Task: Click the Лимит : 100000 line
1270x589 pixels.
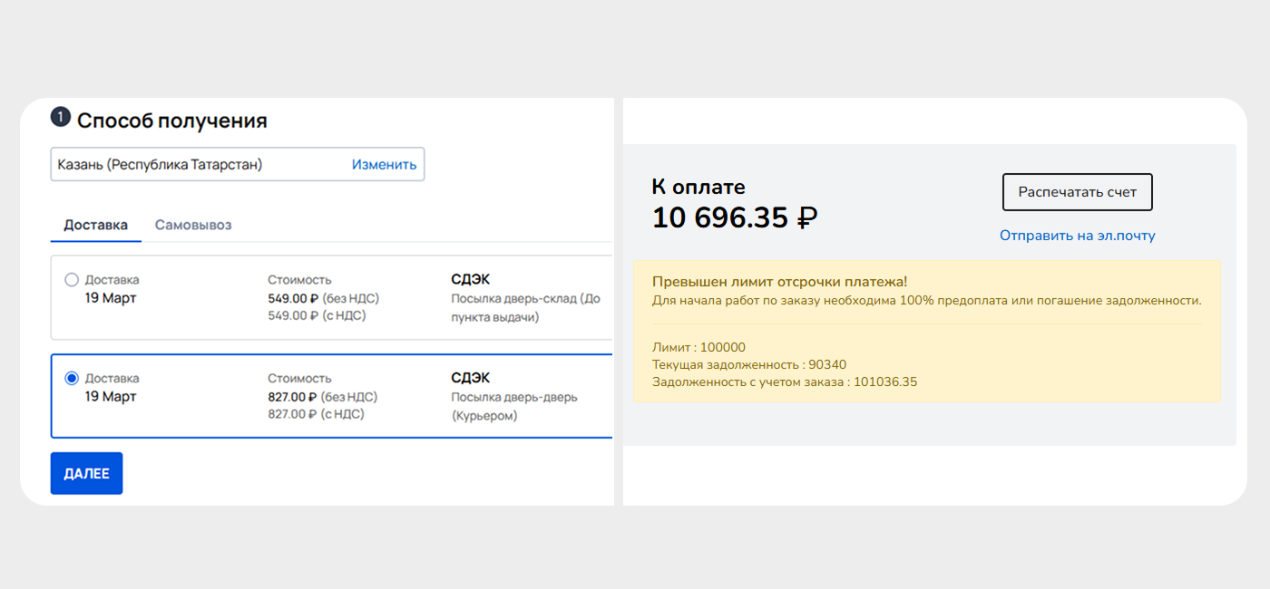Action: [698, 348]
